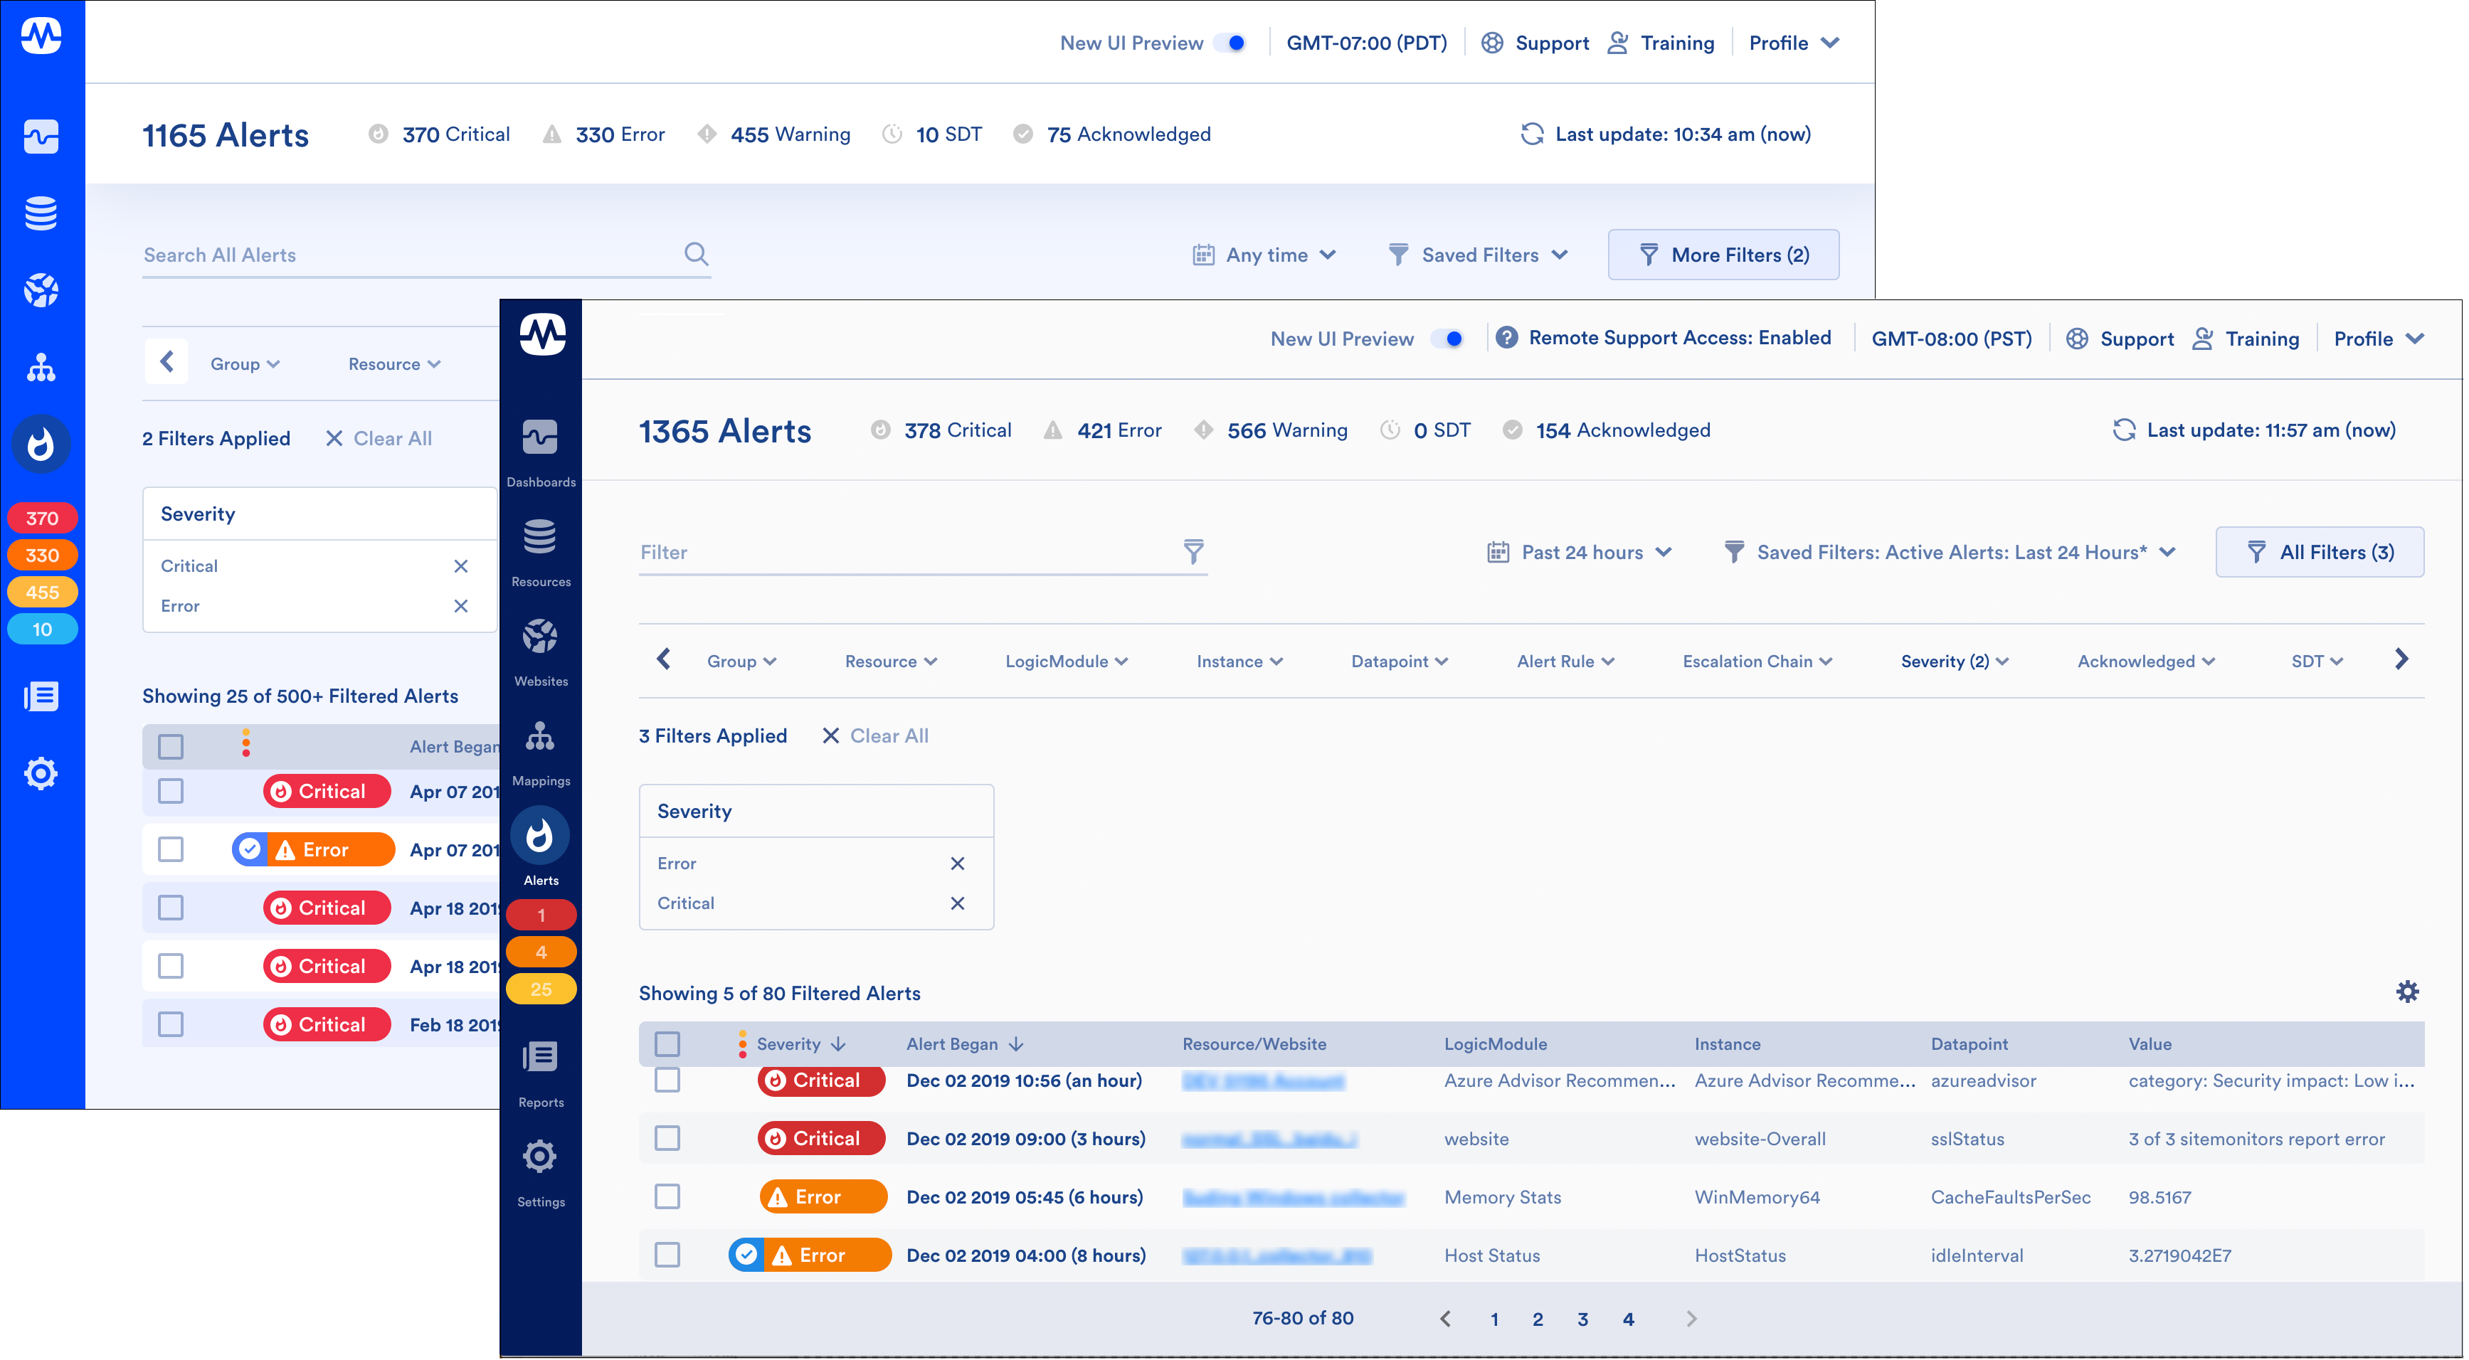The height and width of the screenshot is (1360, 2469).
Task: Open Dashboards in the front window sidebar
Action: 541,452
